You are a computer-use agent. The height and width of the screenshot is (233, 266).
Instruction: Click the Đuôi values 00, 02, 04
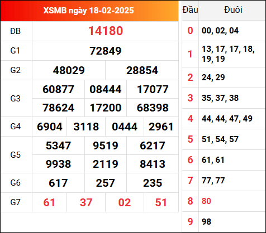pos(220,31)
